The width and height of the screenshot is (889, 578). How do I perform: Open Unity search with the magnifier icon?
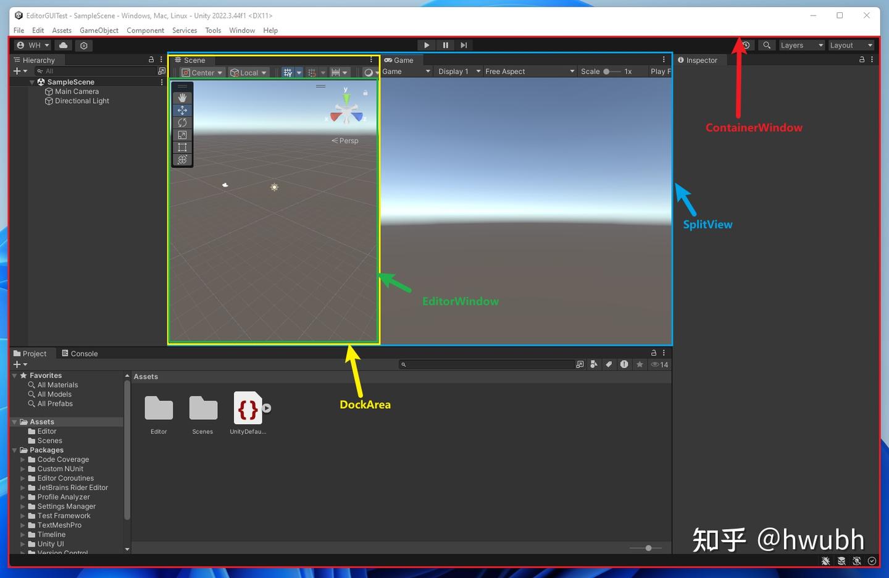(766, 45)
